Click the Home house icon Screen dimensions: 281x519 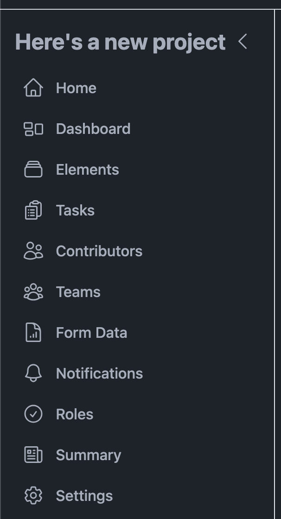[33, 88]
